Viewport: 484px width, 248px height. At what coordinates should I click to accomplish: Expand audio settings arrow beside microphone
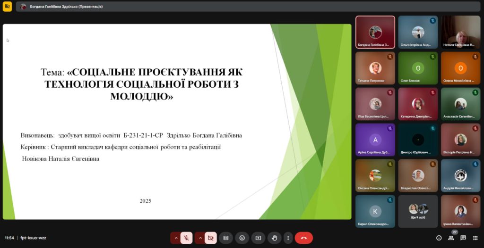[x=176, y=238]
